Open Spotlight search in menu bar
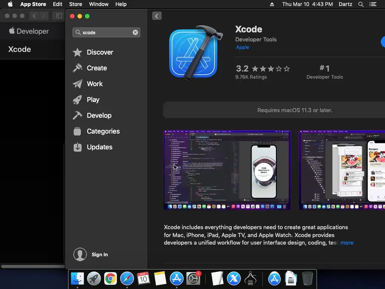Screen dimensions: 385x289 (x=361, y=4)
